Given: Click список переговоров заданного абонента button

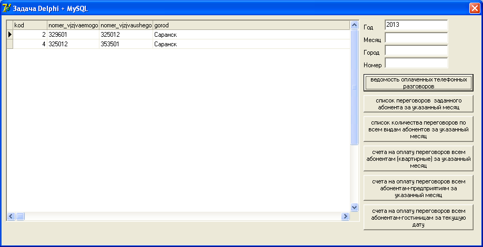Looking at the screenshot, I should (x=418, y=104).
